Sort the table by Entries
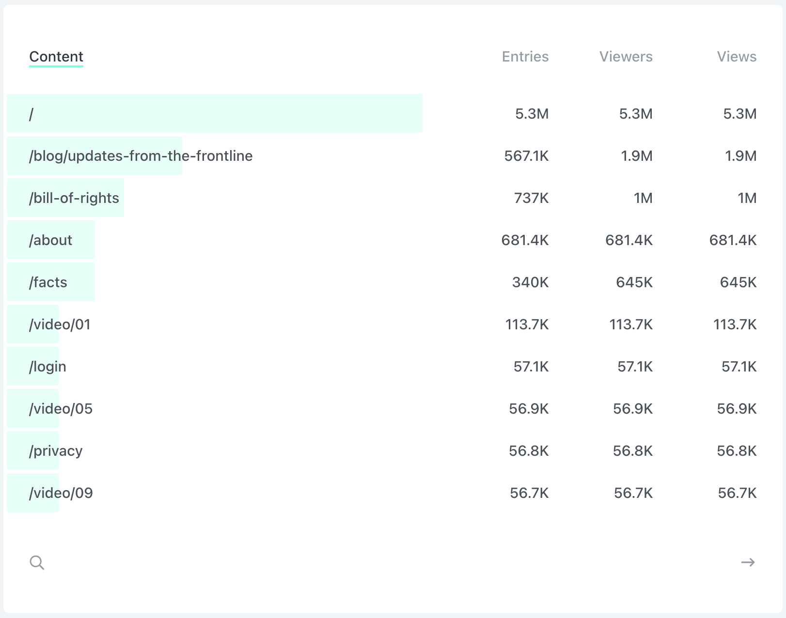This screenshot has height=618, width=786. 525,57
